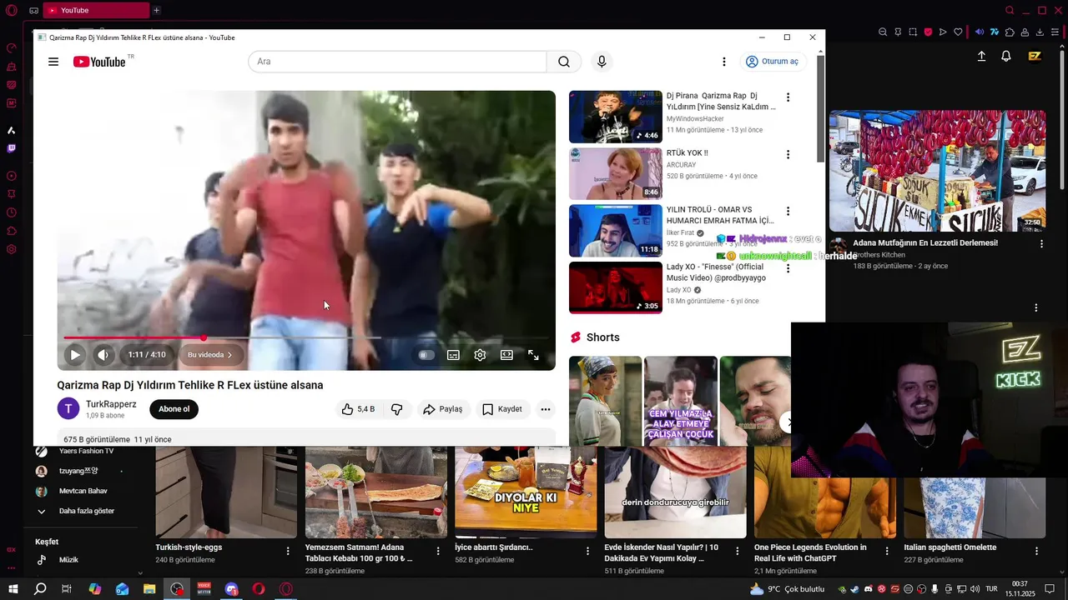
Task: Toggle the autoplay switch in player
Action: point(426,355)
